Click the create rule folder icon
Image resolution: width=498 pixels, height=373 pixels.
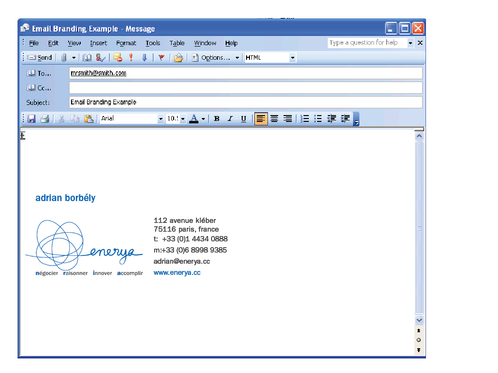pyautogui.click(x=178, y=58)
